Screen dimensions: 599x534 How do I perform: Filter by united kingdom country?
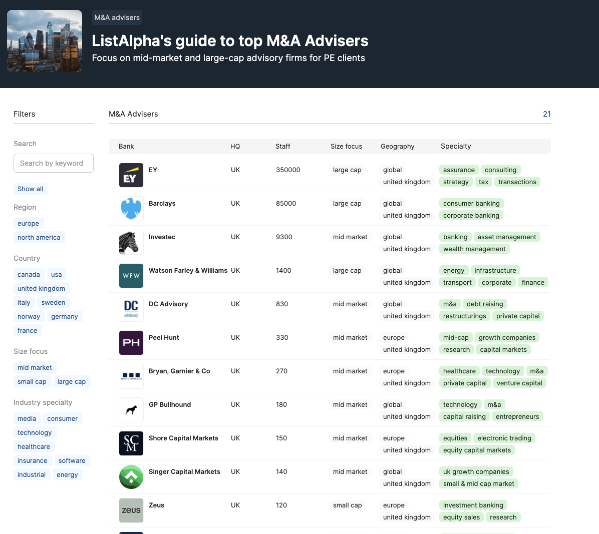pyautogui.click(x=41, y=289)
